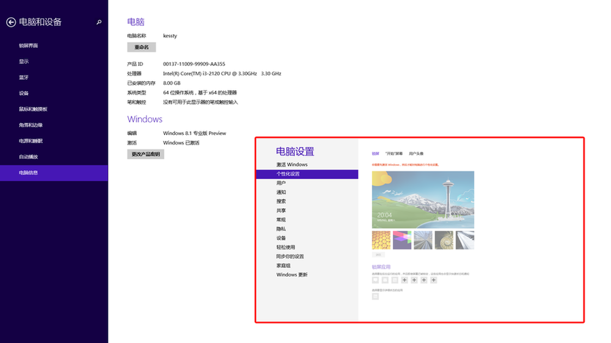Click product ID 00137-11009-99909-AA355
This screenshot has height=343, width=611.
[x=194, y=64]
